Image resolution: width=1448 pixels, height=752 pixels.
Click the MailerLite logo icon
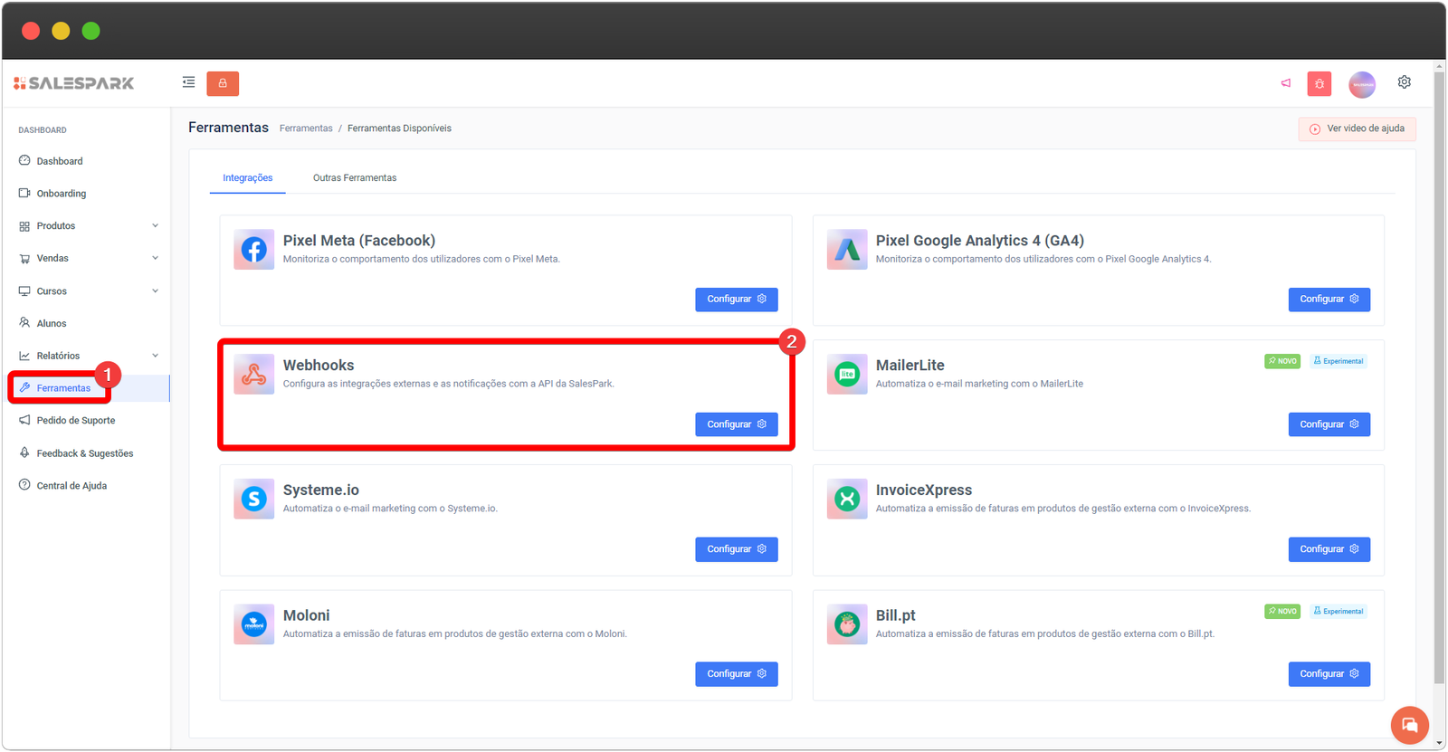tap(847, 375)
